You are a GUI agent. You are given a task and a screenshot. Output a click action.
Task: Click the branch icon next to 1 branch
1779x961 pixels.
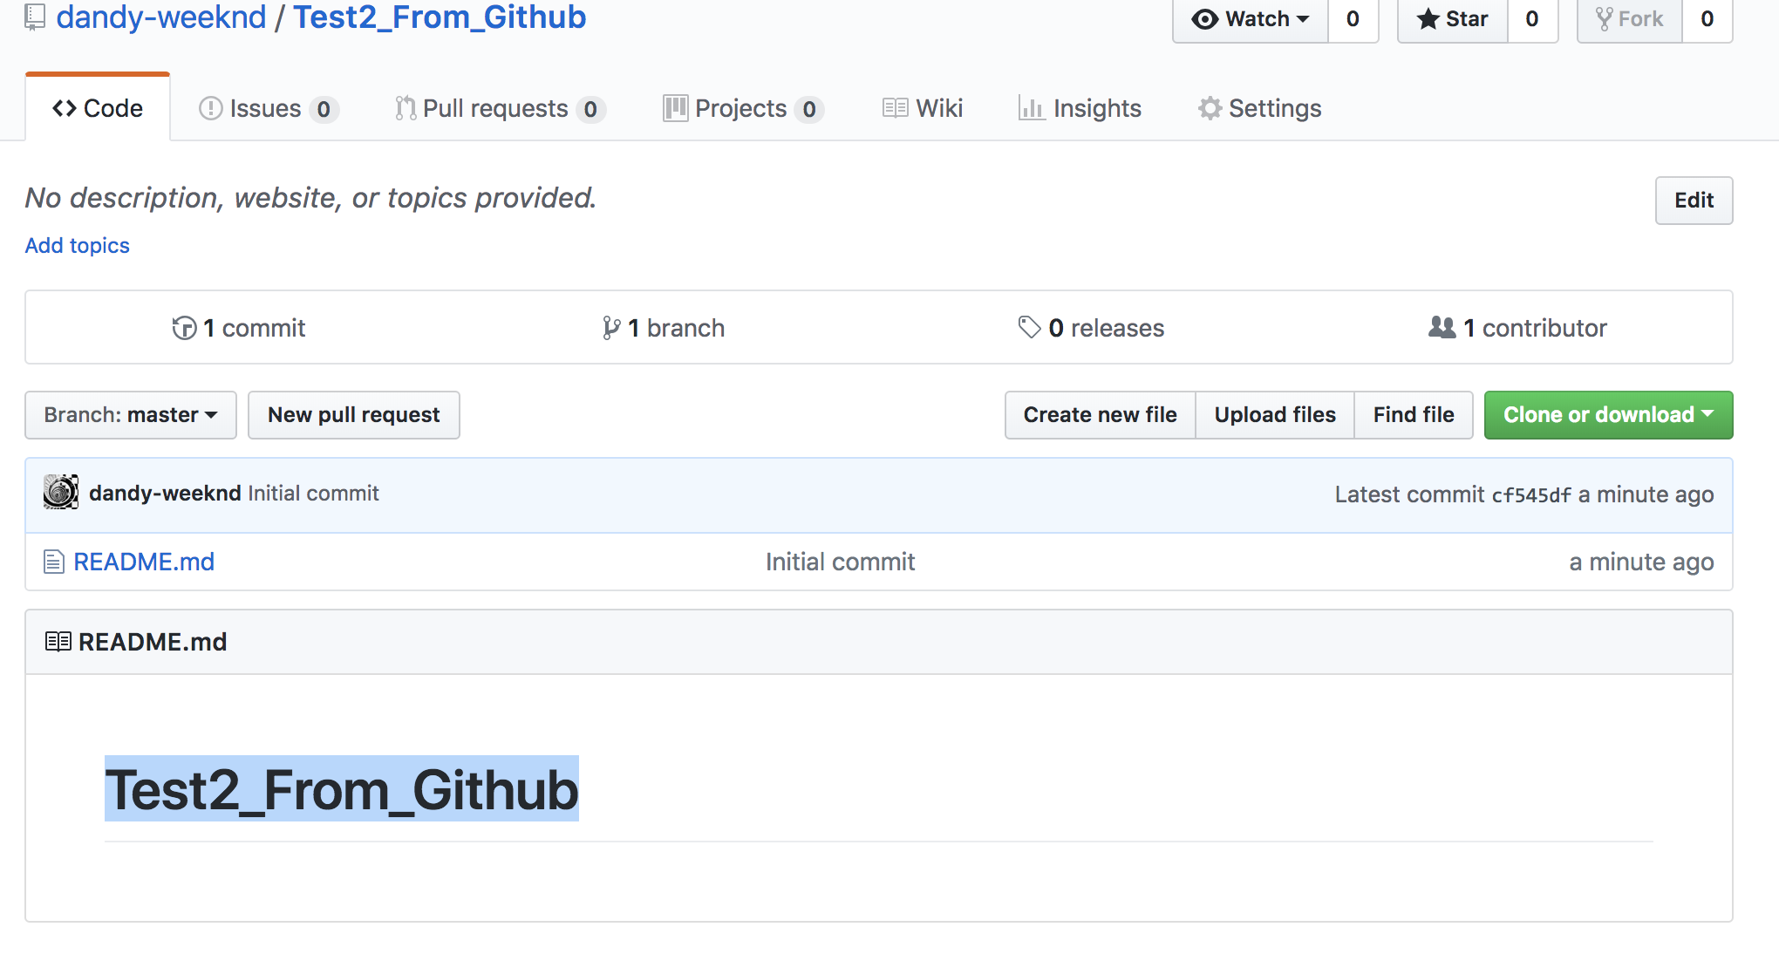611,329
